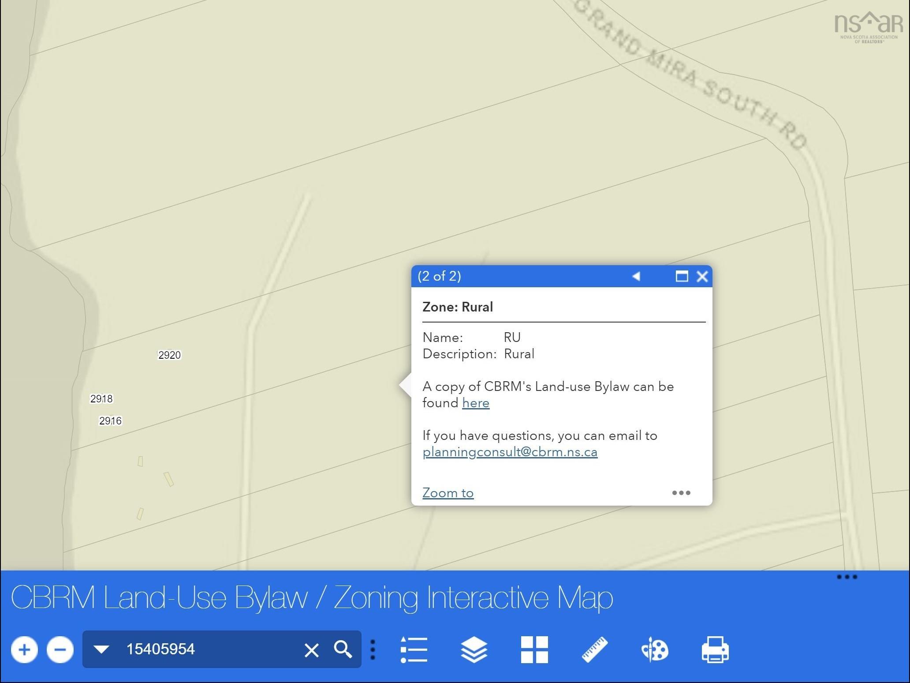Open the Print widget
The height and width of the screenshot is (683, 910).
[715, 649]
